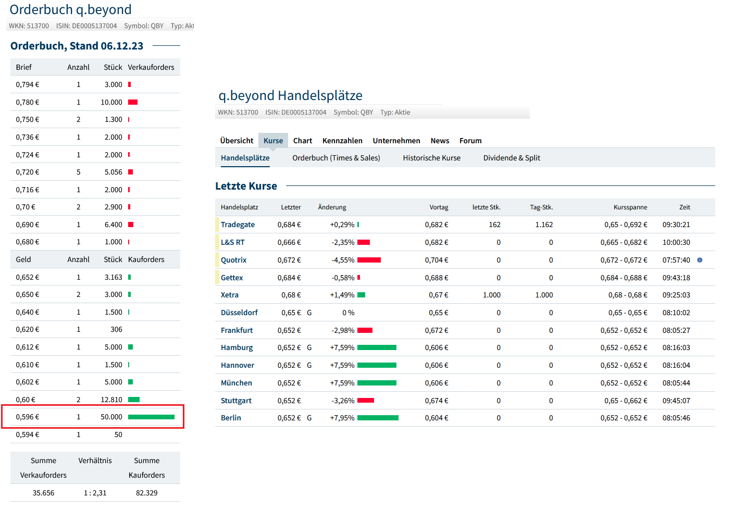
Task: Click the 0,594 € bid price
Action: pos(28,434)
